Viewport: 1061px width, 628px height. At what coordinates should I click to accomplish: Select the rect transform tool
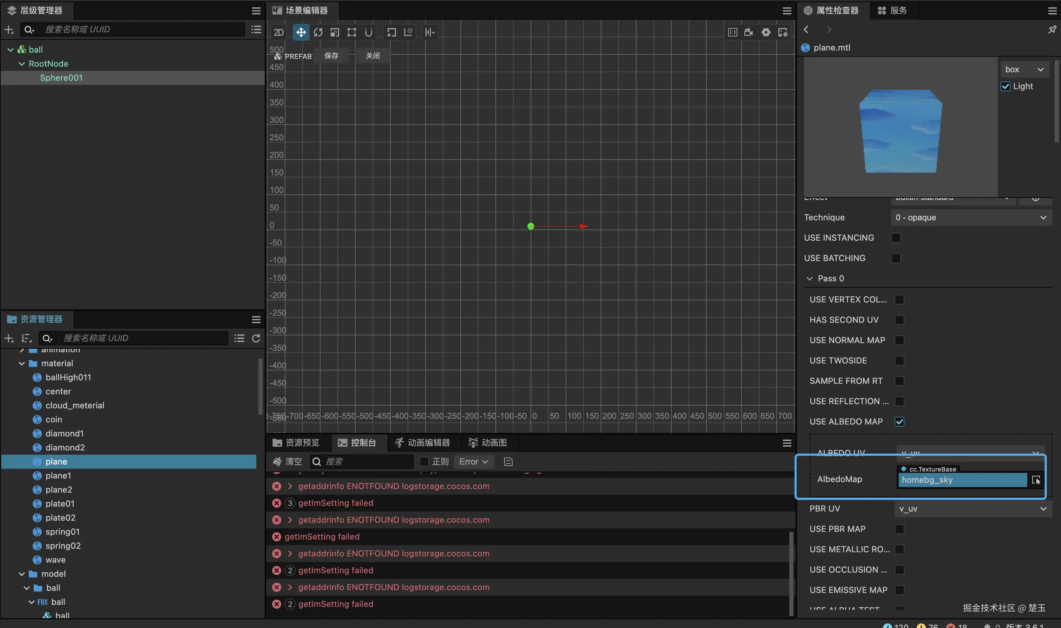tap(351, 32)
